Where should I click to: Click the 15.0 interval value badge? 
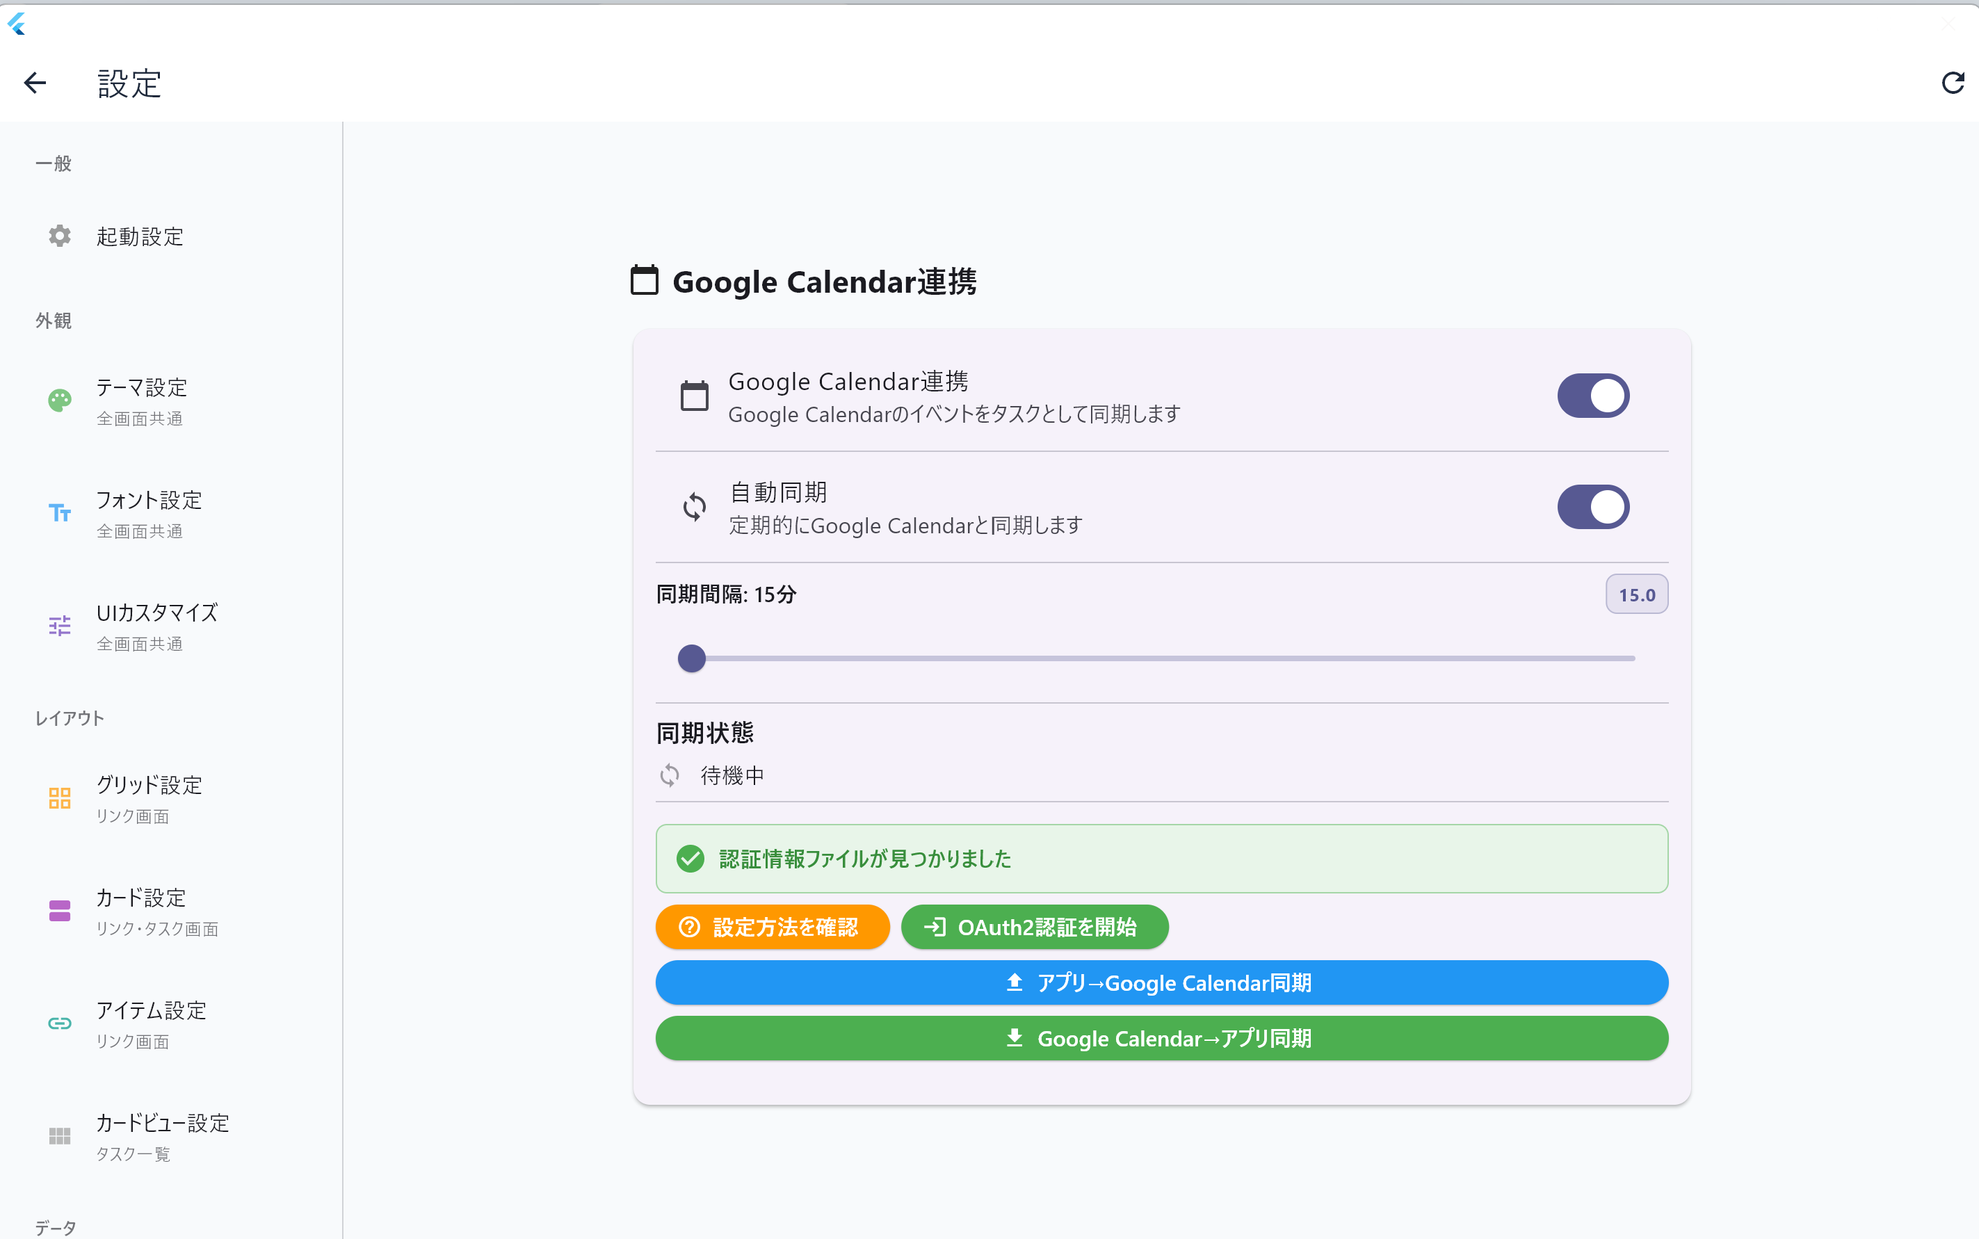coord(1636,594)
